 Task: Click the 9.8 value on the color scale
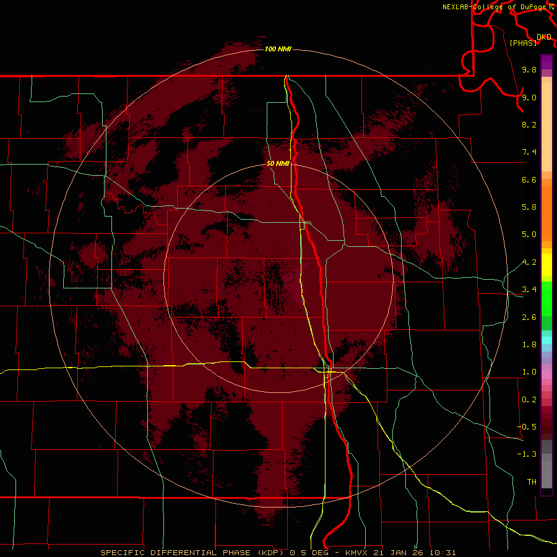pyautogui.click(x=529, y=69)
